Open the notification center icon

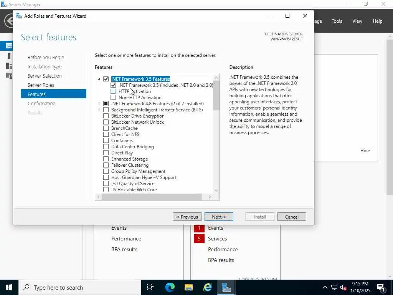click(381, 287)
